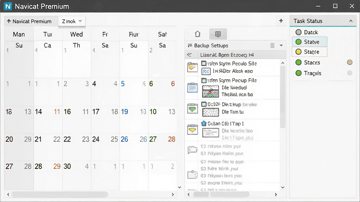Select calendar date 21
The image size is (360, 202).
(x=38, y=139)
